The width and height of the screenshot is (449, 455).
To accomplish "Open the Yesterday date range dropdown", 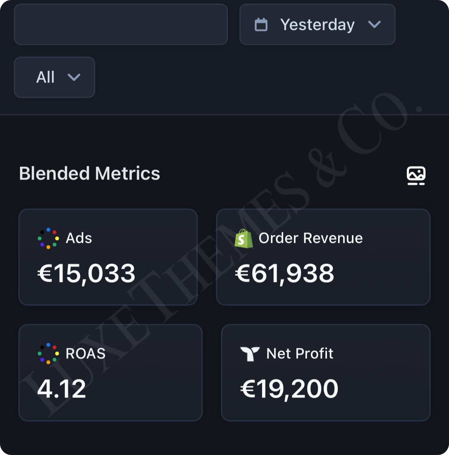I will point(317,25).
